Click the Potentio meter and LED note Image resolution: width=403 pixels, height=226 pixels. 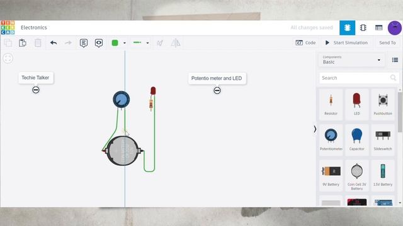point(217,78)
